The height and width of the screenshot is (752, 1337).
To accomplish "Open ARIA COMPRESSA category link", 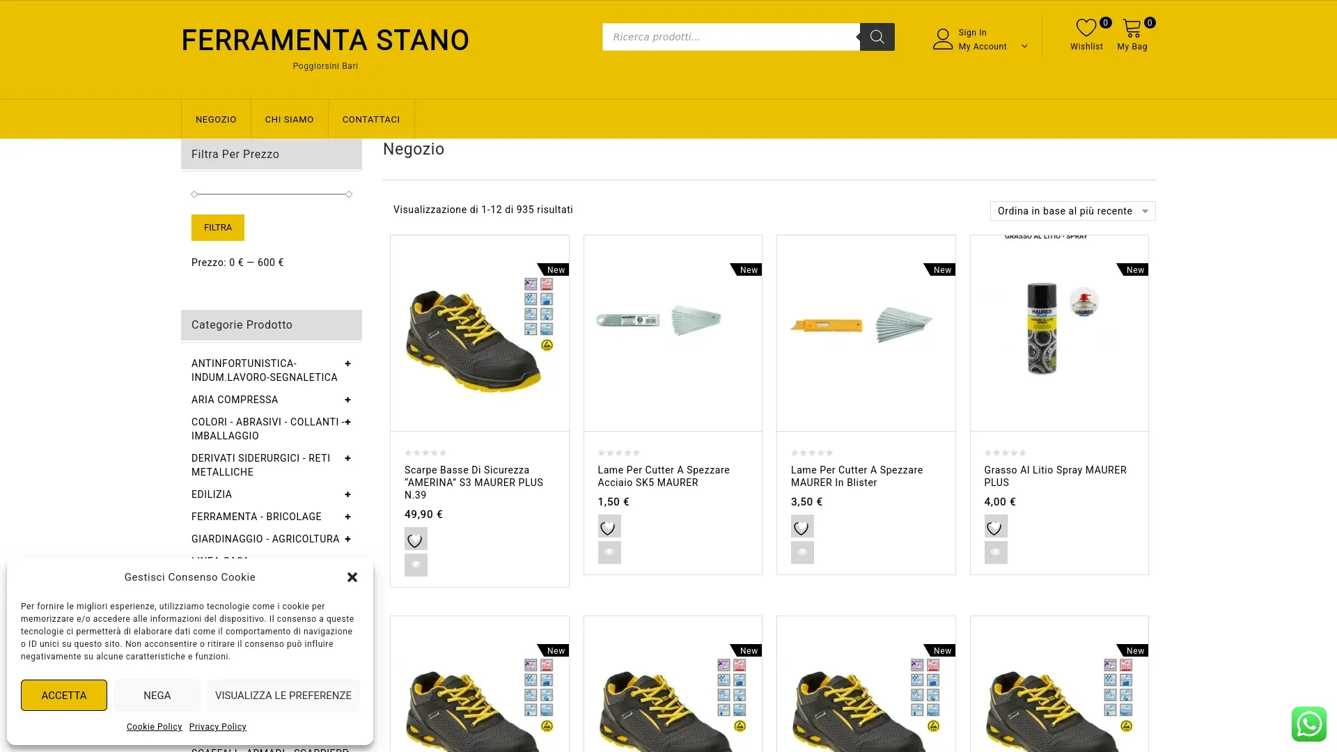I will (235, 400).
